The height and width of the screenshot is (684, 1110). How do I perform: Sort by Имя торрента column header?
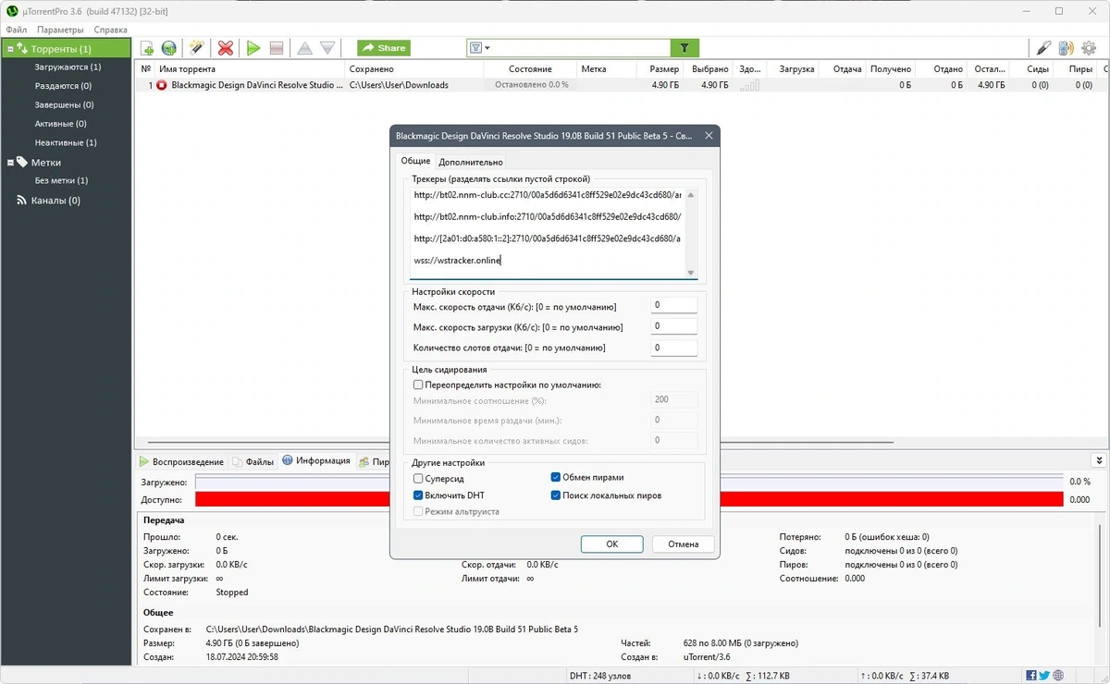click(251, 69)
